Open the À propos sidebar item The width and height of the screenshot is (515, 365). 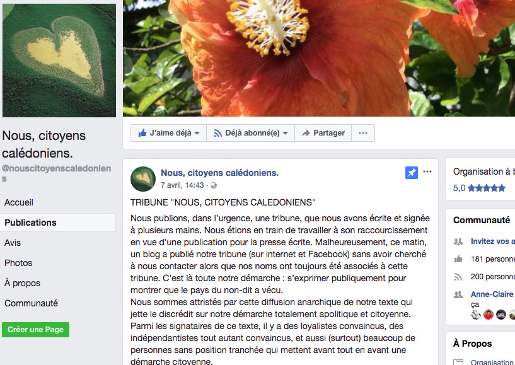pos(22,283)
